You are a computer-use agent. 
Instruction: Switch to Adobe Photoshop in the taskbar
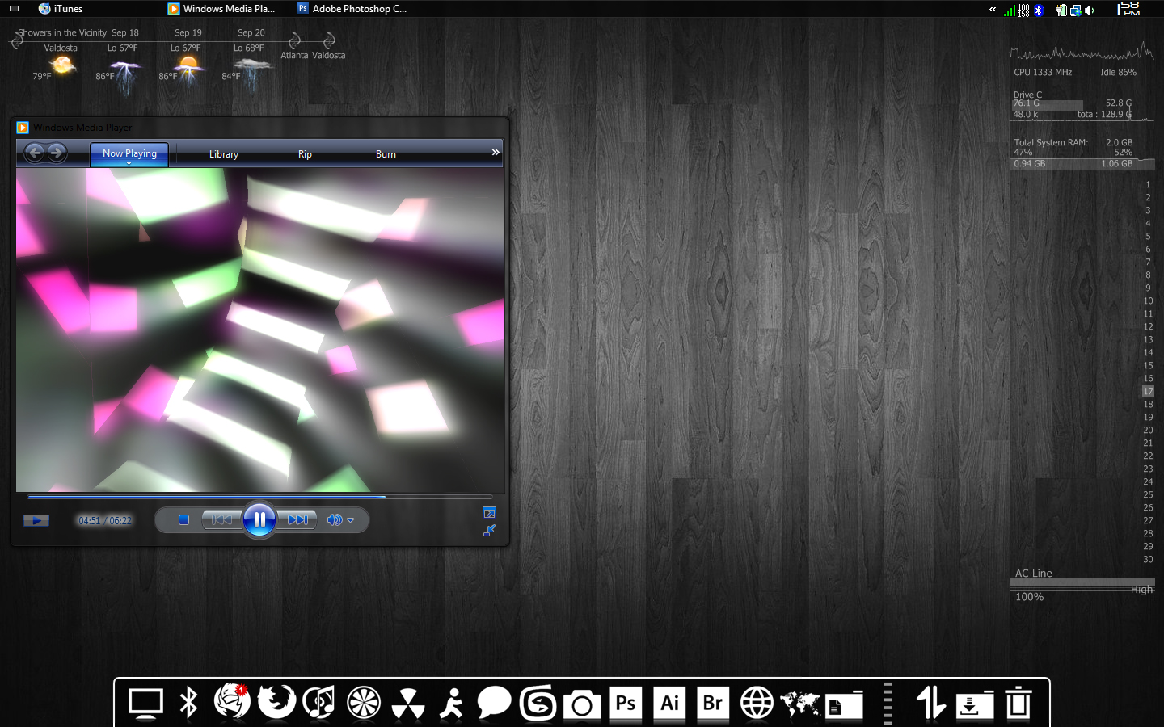[x=352, y=9]
